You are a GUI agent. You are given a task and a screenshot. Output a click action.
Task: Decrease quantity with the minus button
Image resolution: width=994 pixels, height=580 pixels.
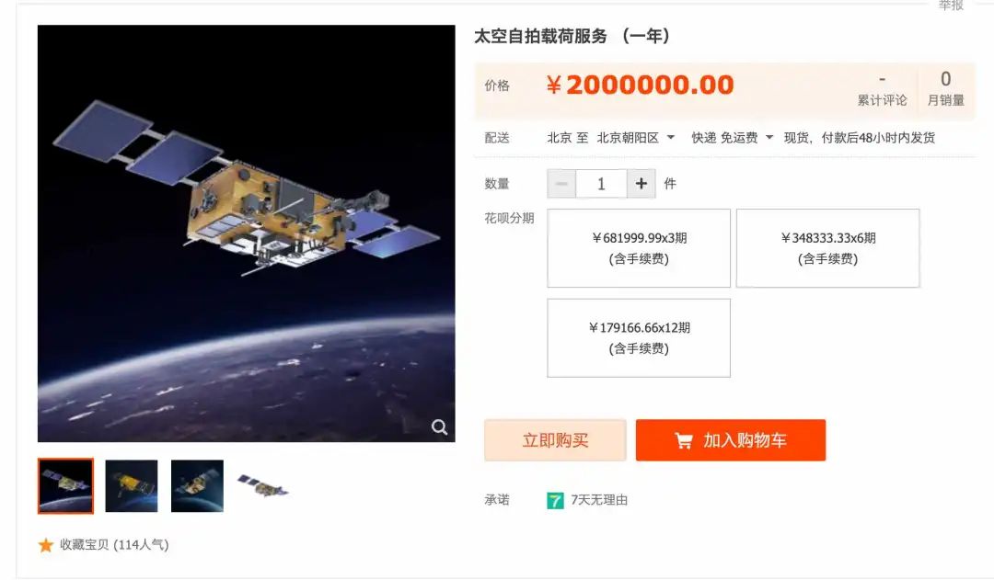point(561,184)
